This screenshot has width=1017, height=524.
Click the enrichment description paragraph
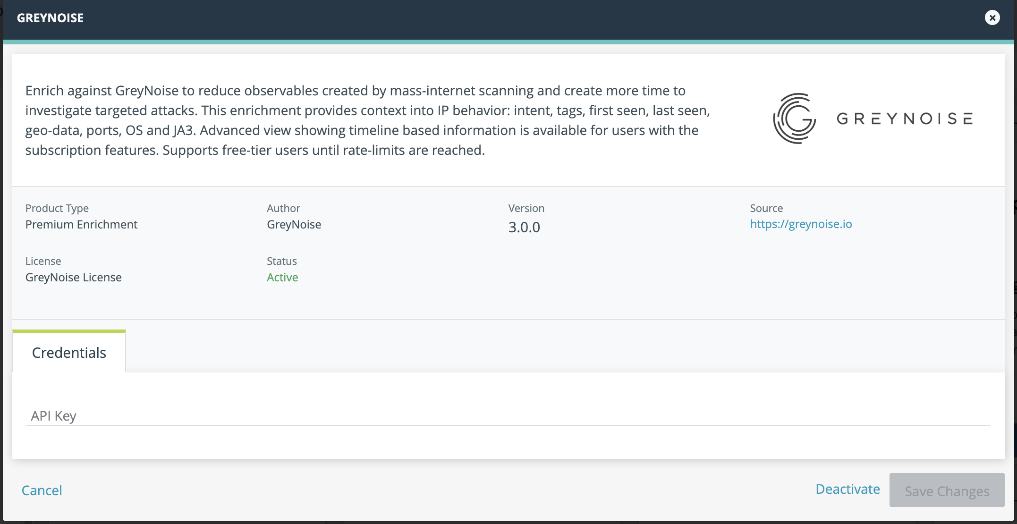(x=367, y=120)
